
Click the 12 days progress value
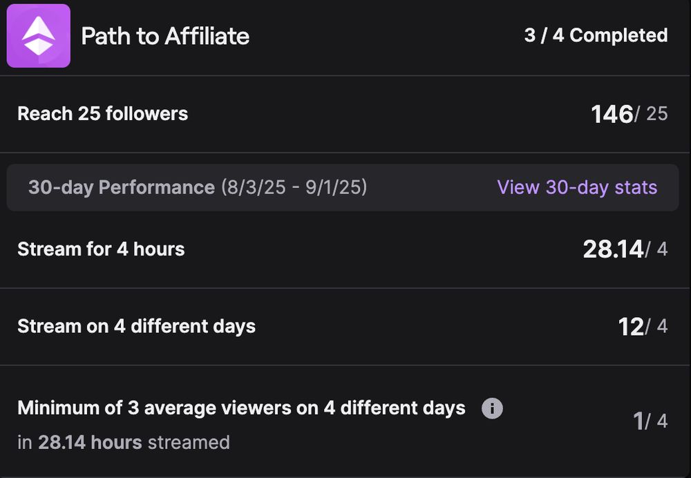[x=631, y=327]
